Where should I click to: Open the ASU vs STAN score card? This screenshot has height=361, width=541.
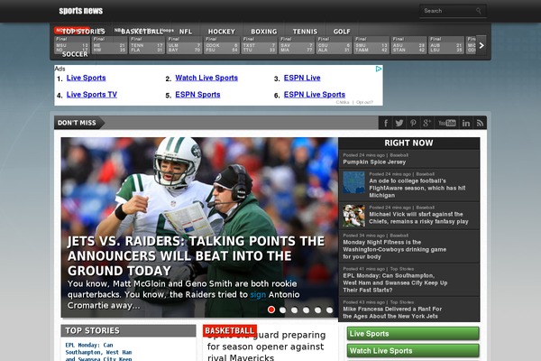(x=408, y=45)
